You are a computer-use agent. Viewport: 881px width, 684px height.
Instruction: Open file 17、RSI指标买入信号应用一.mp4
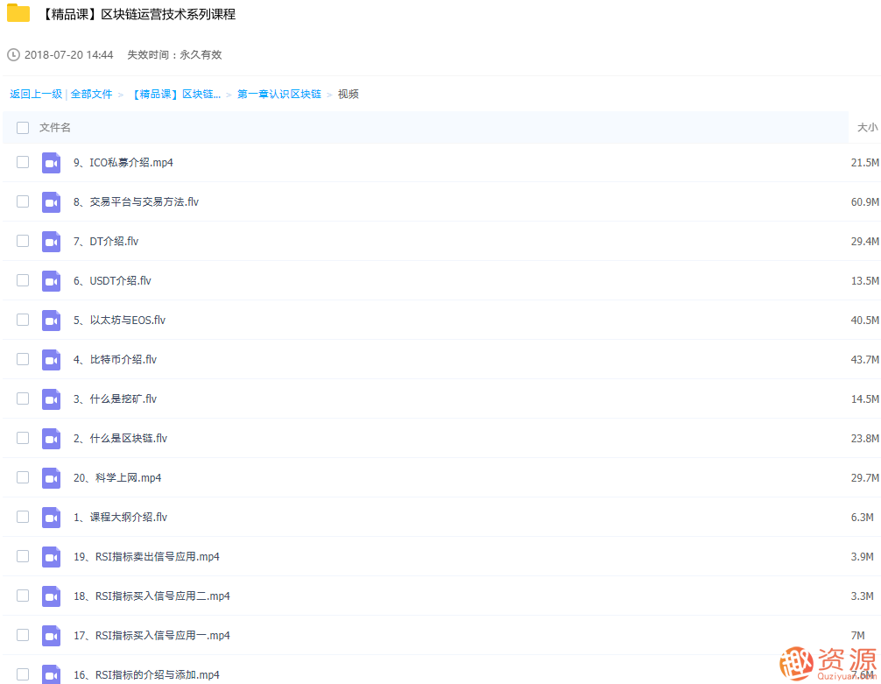(x=152, y=635)
